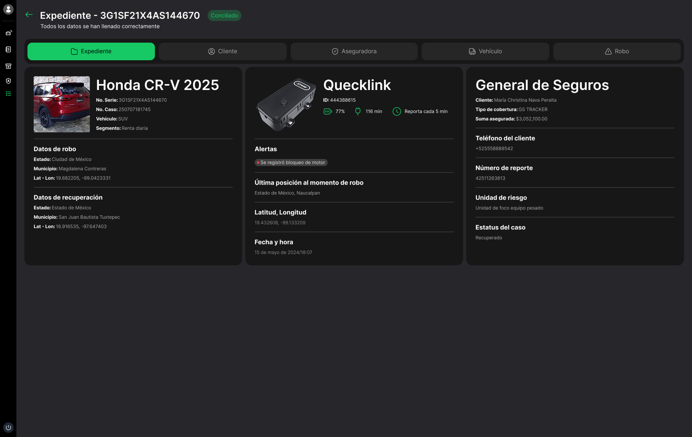Click recovery municipality San Juan Bautista Tuxtepec
The height and width of the screenshot is (437, 692).
coord(89,218)
